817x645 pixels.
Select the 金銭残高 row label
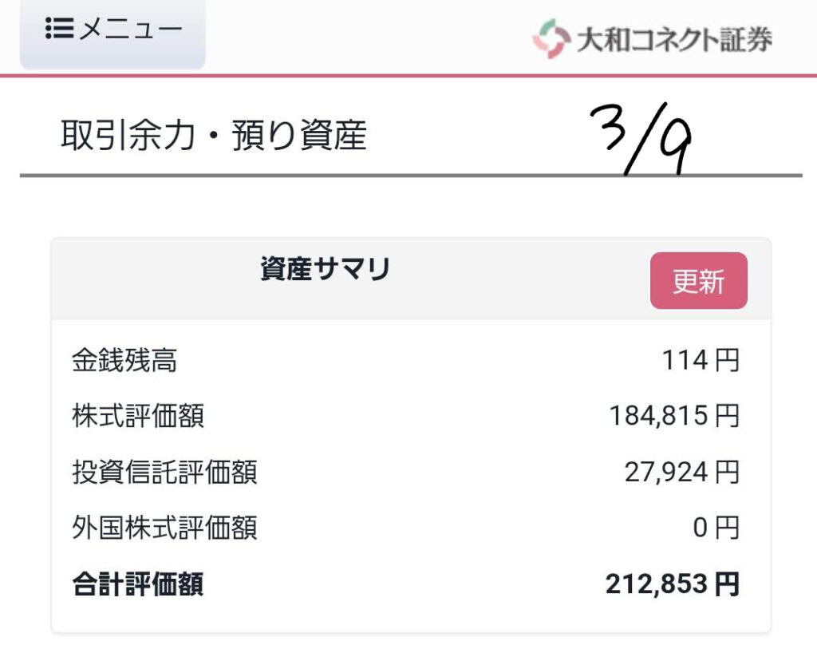pos(124,362)
